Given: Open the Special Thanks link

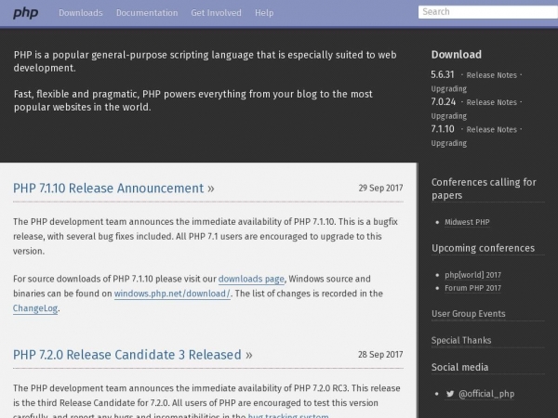Looking at the screenshot, I should [461, 341].
